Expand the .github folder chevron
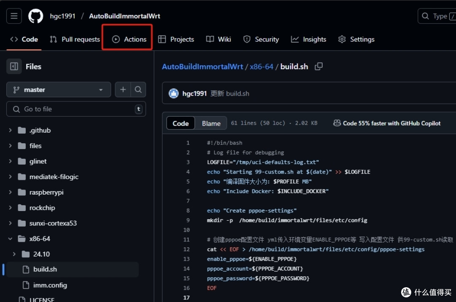 point(10,130)
